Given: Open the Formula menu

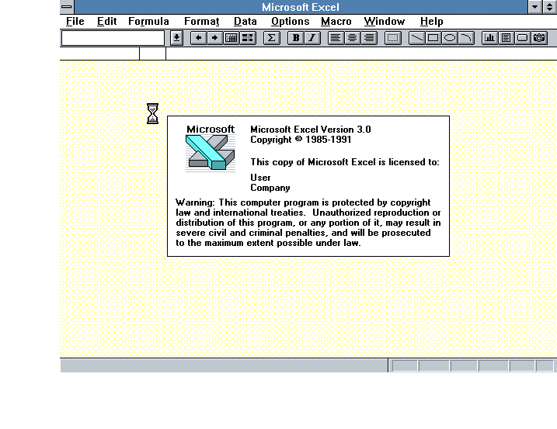Looking at the screenshot, I should coord(148,21).
